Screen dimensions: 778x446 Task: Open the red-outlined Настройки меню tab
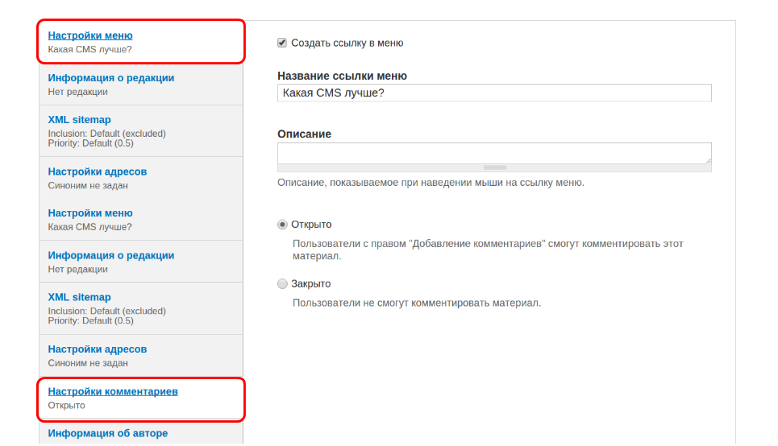click(x=90, y=35)
